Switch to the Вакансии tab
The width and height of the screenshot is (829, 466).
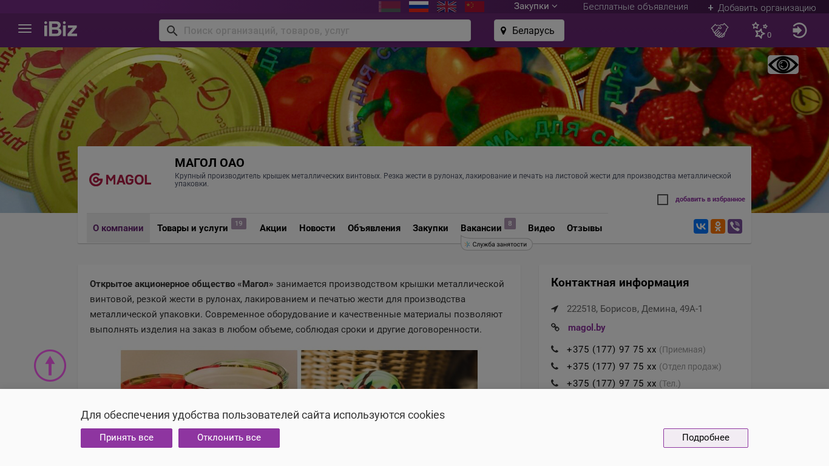pyautogui.click(x=481, y=228)
